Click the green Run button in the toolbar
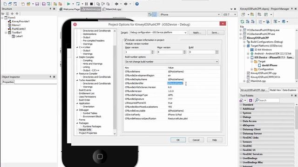 [x=68, y=4]
